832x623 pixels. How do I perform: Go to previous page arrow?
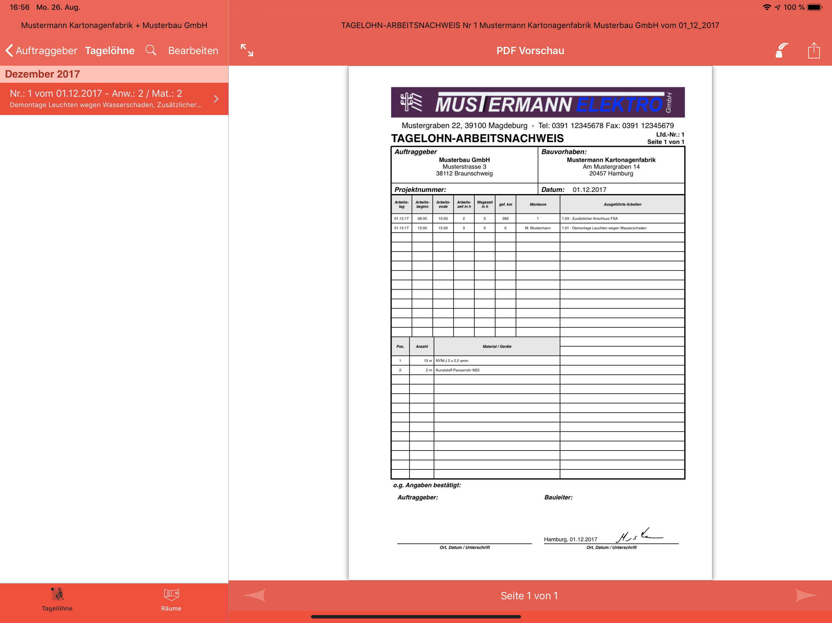click(x=255, y=595)
